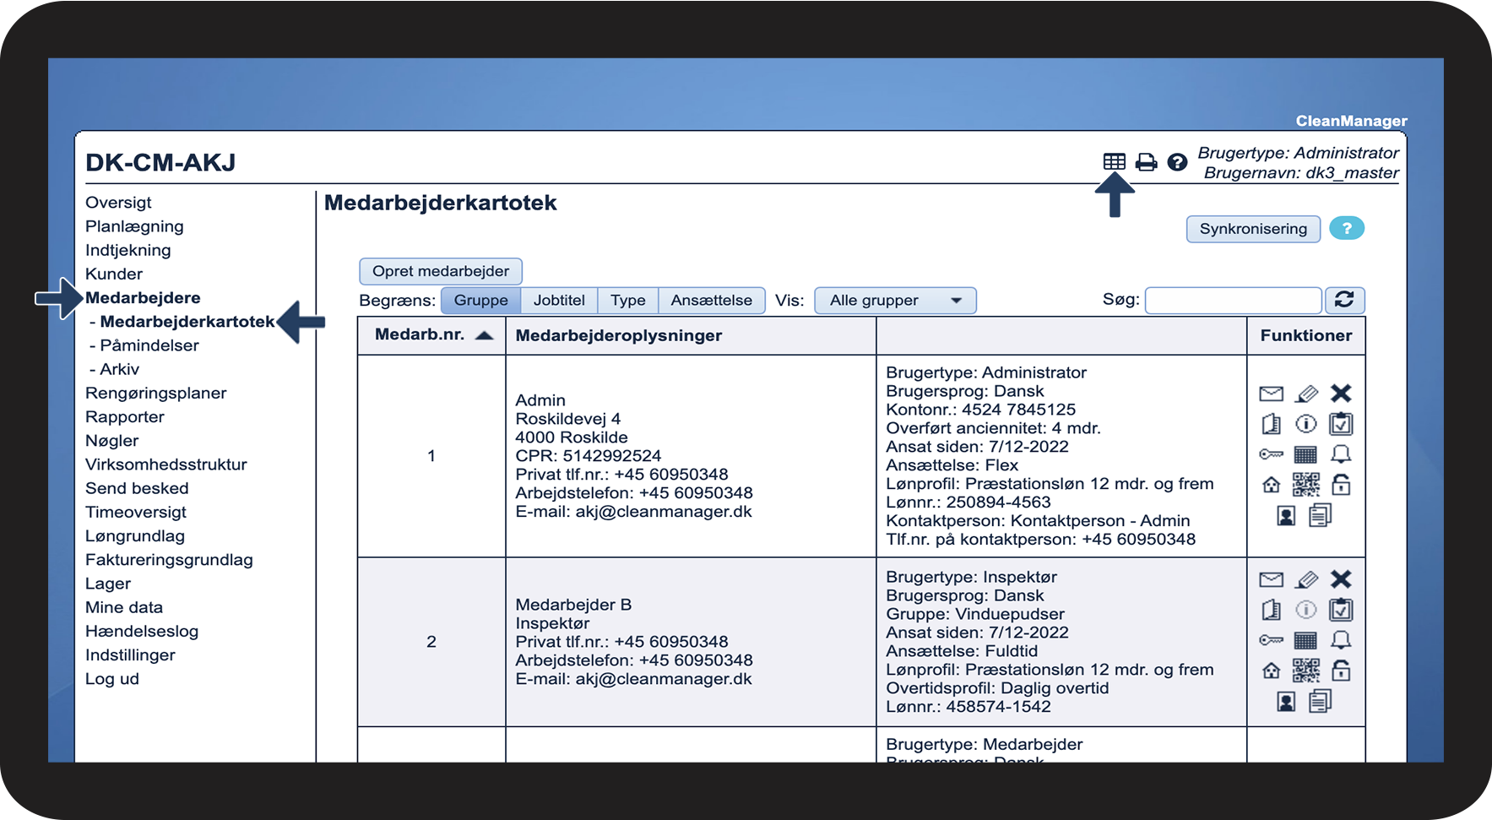This screenshot has width=1492, height=820.
Task: Edit Medarbejder B with the pencil icon
Action: [x=1306, y=579]
